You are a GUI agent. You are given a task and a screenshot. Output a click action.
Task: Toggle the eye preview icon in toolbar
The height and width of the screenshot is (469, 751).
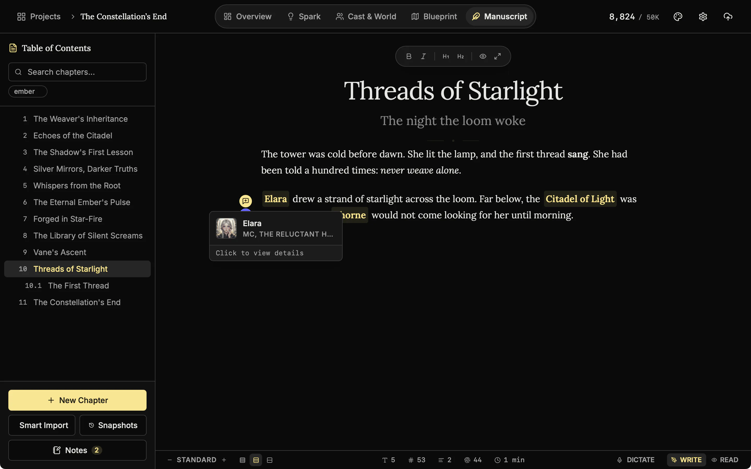(x=483, y=56)
